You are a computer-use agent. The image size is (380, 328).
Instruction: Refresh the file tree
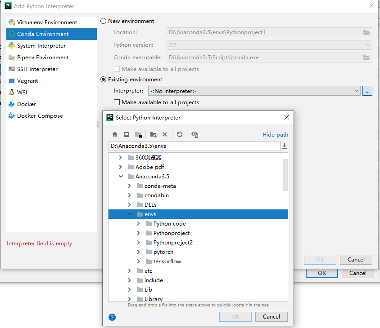(x=180, y=134)
